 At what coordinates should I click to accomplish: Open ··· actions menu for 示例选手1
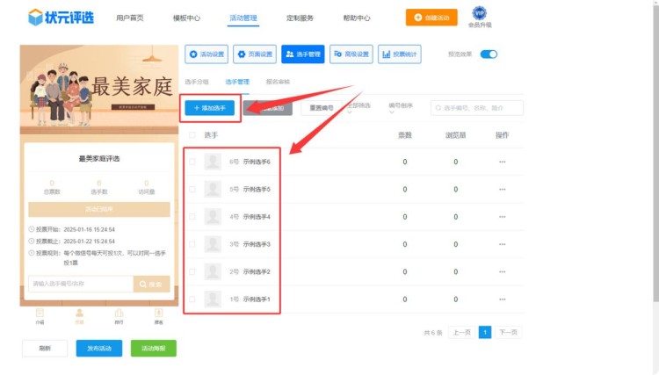pyautogui.click(x=502, y=299)
